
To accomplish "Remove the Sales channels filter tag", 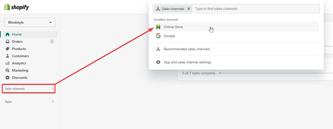I will tap(189, 9).
